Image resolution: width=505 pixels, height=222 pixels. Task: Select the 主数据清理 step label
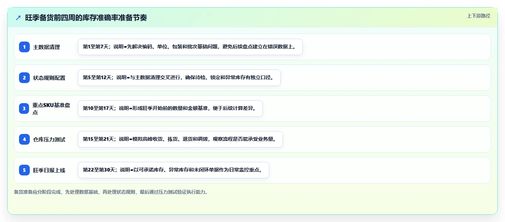[x=47, y=47]
